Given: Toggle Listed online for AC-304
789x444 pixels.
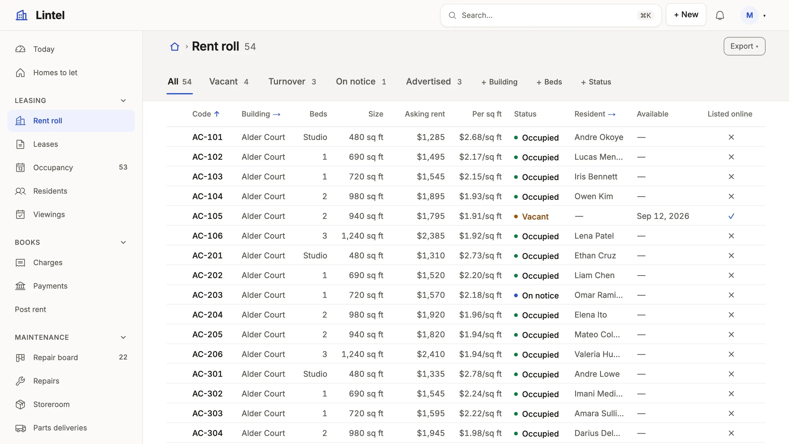Looking at the screenshot, I should (x=731, y=433).
